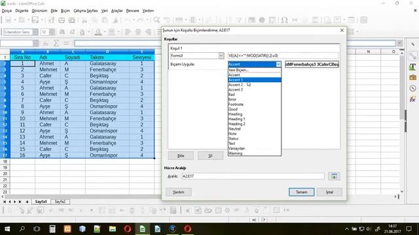Select Warning style in list

(255, 153)
